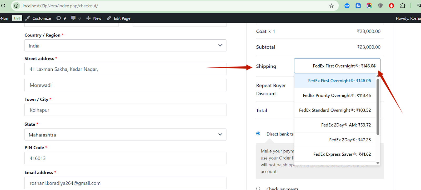Select the Check payments radio option
Image resolution: width=421 pixels, height=190 pixels.
pyautogui.click(x=258, y=188)
